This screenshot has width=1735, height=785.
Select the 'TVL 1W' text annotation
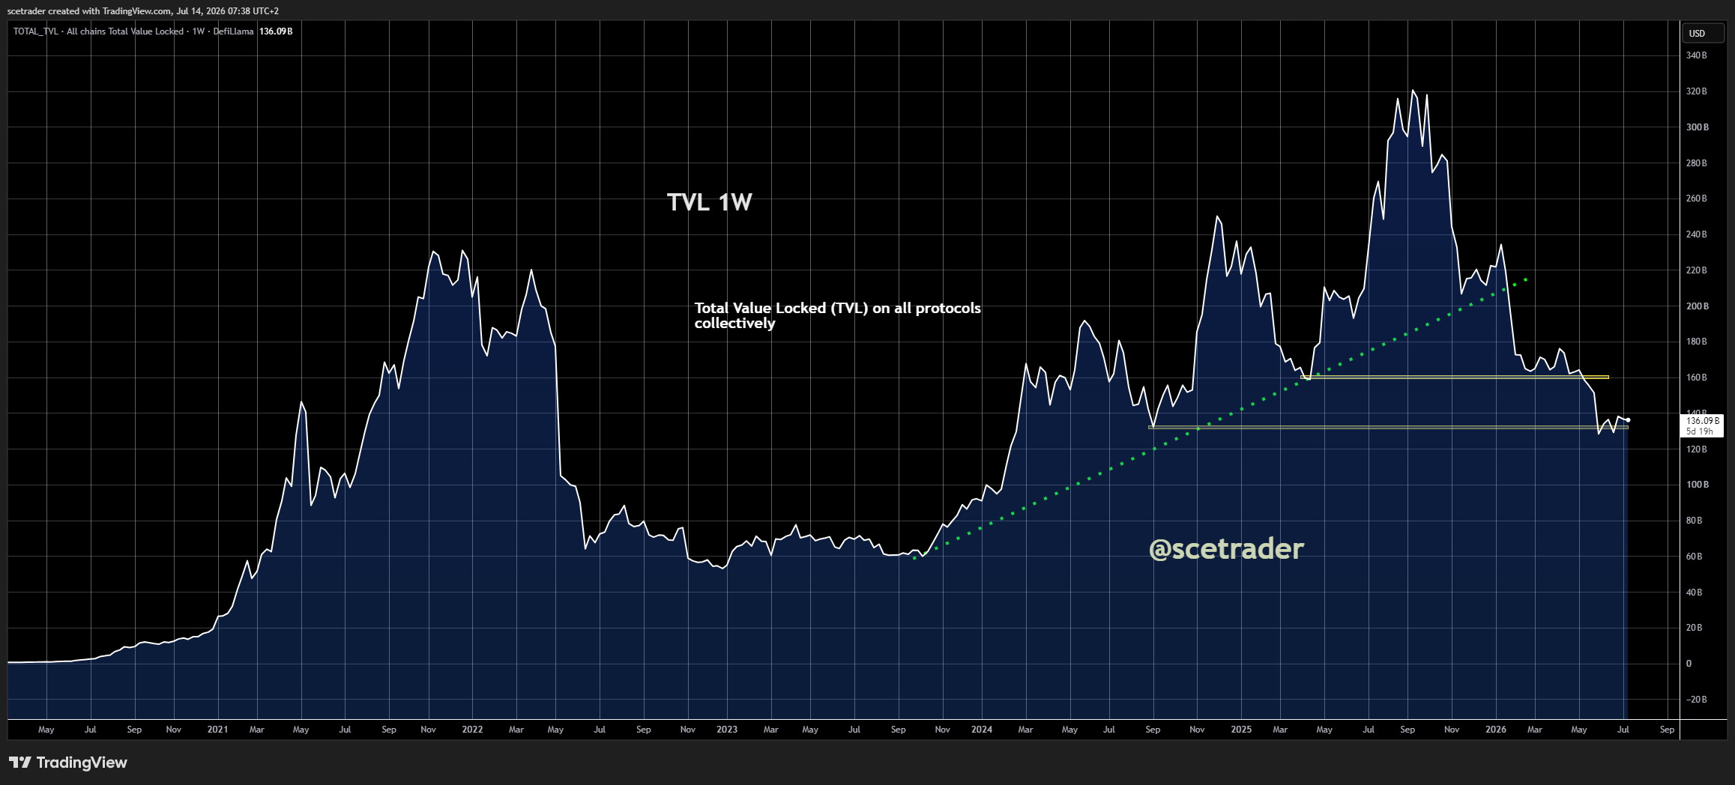pos(709,202)
